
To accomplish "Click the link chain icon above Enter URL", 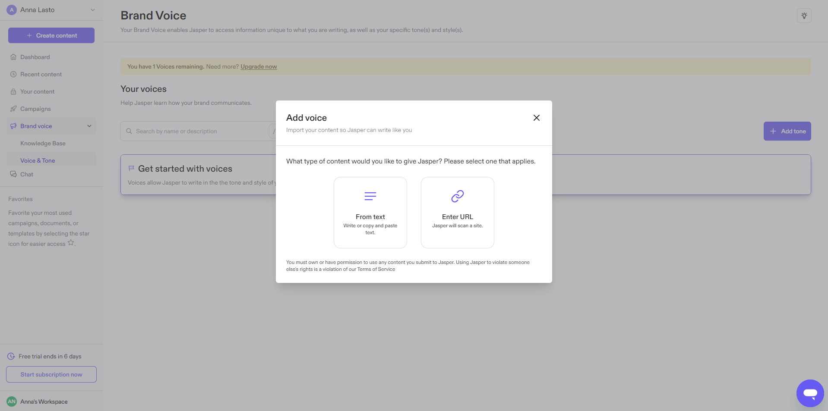I will (x=458, y=196).
